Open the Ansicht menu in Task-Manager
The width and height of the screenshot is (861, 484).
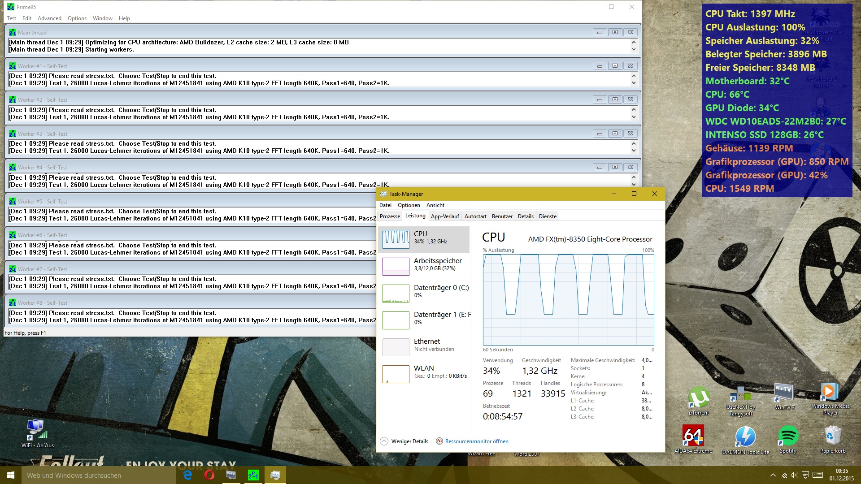coord(435,205)
